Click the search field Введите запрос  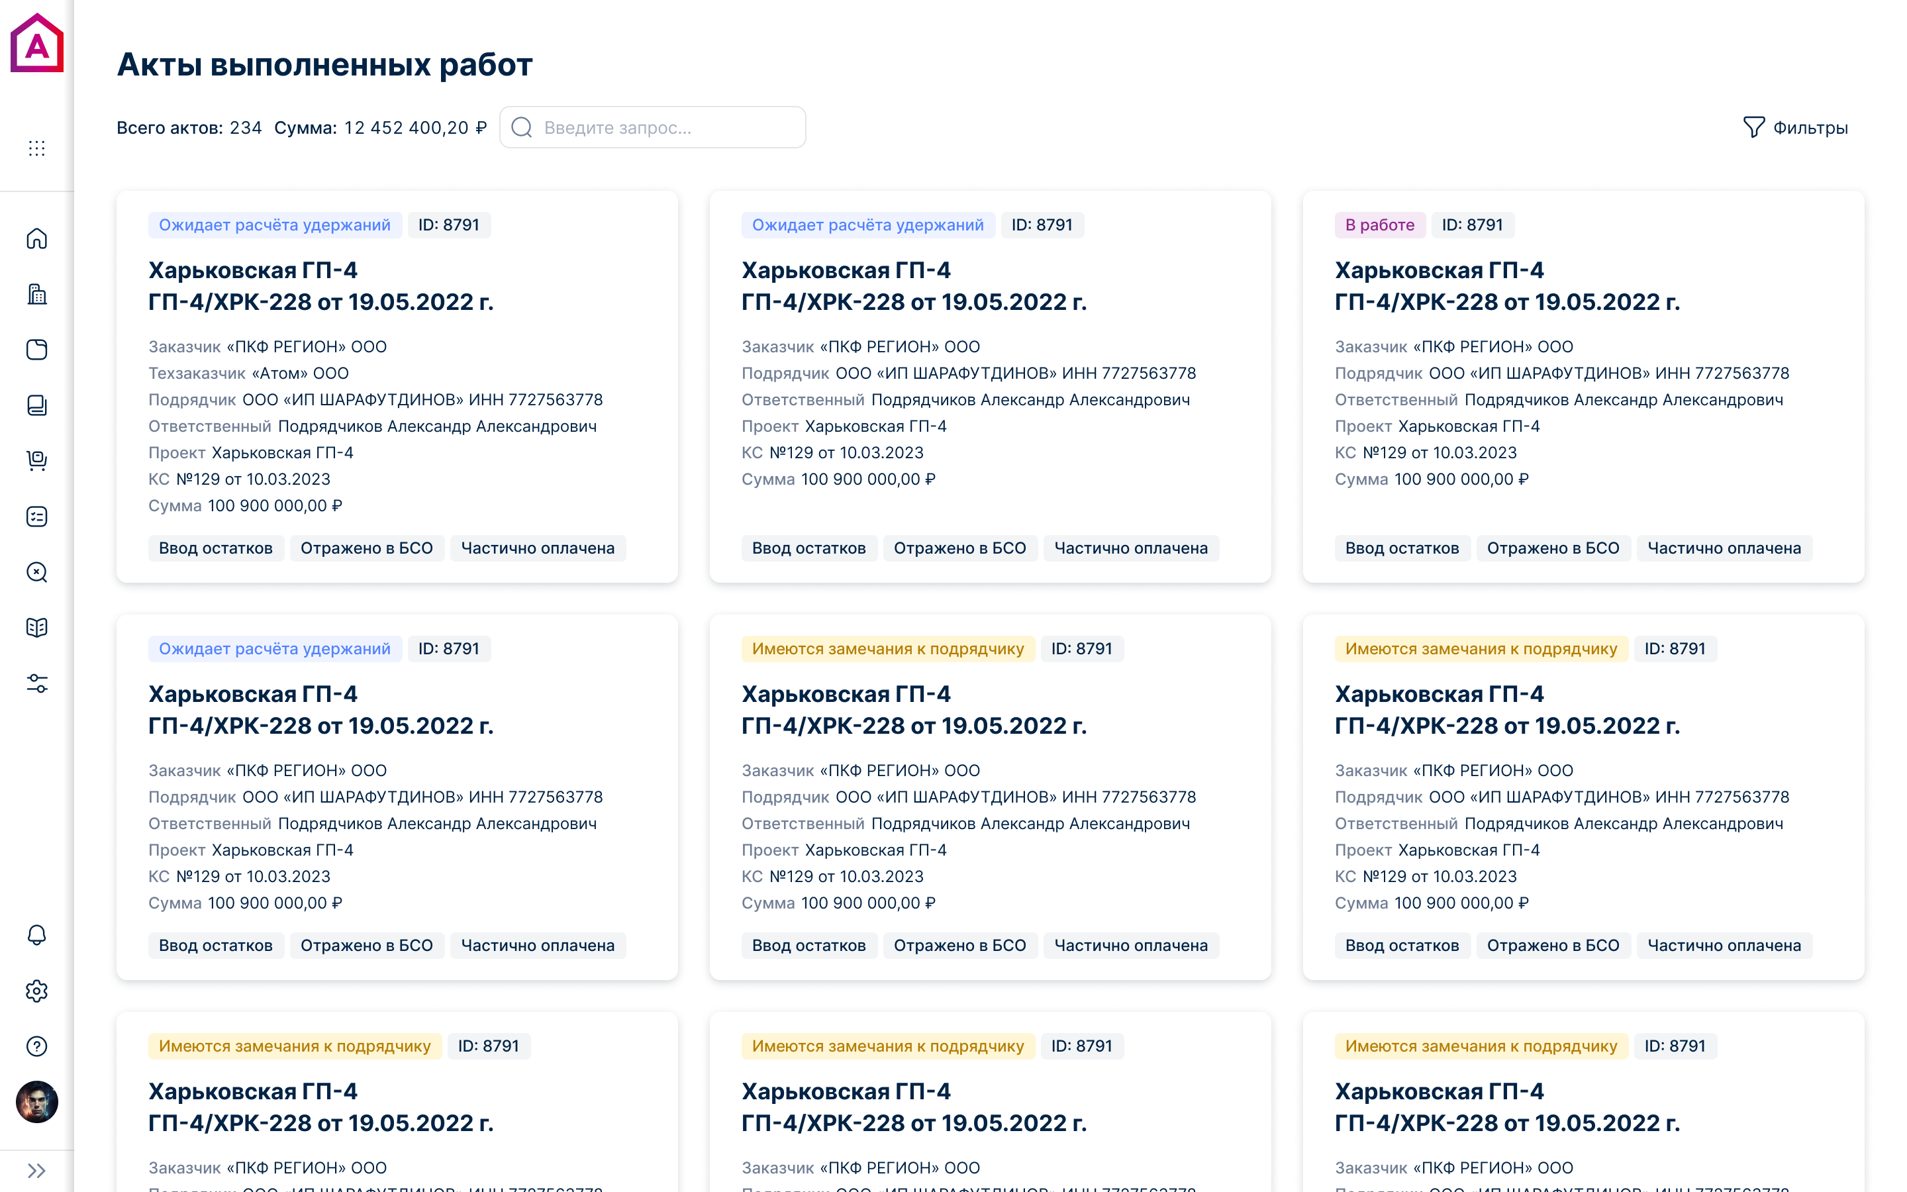click(x=652, y=128)
